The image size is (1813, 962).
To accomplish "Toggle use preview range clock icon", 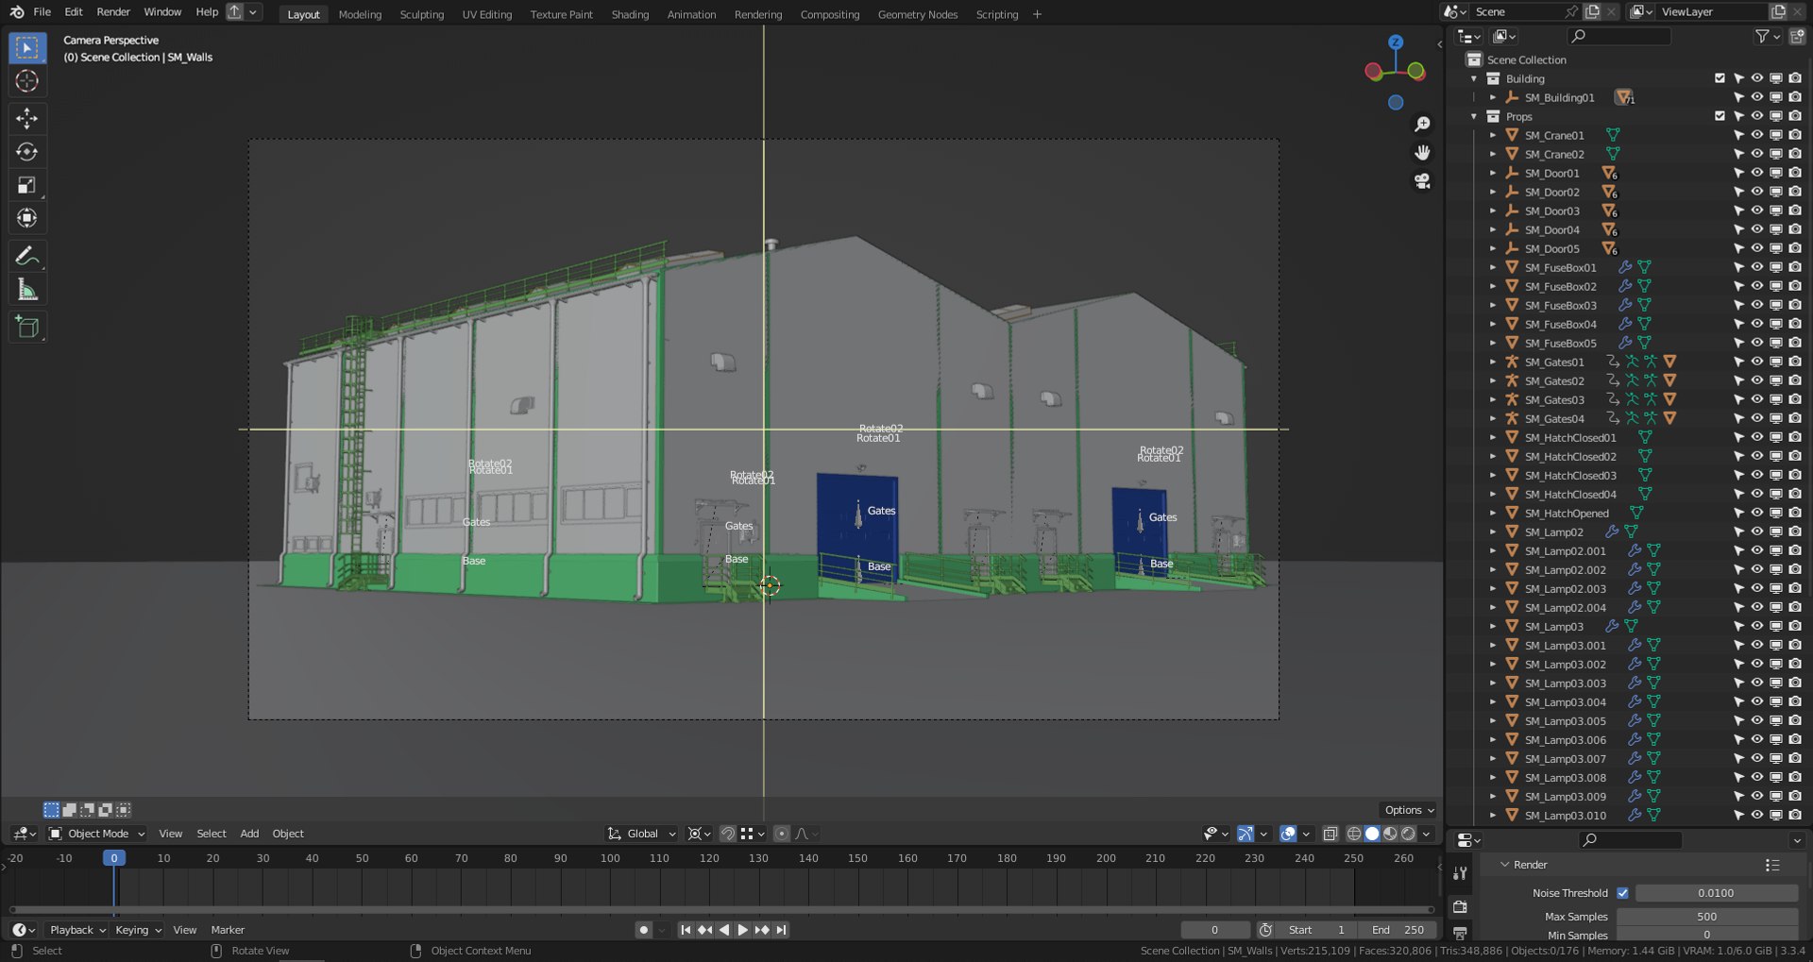I will pos(1265,930).
